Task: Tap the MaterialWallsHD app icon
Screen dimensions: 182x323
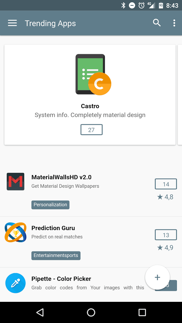Action: [15, 182]
